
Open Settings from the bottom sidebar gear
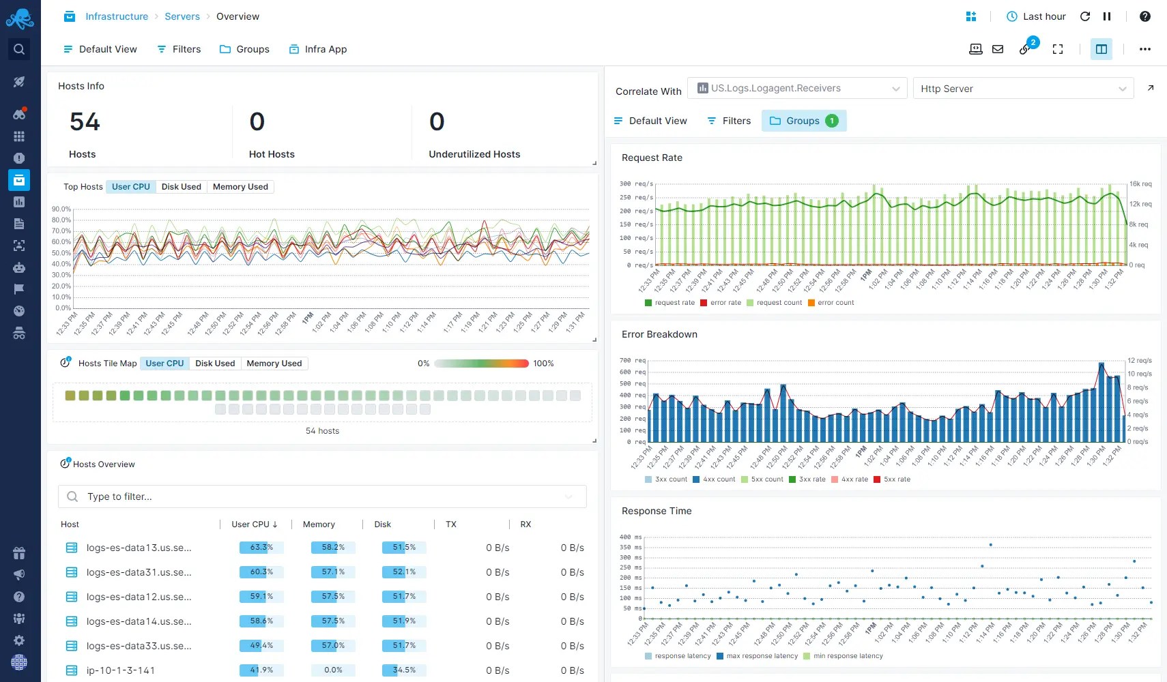pos(19,640)
